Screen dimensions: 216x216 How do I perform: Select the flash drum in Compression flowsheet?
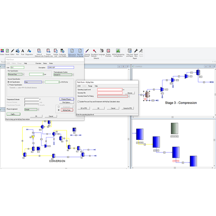pos(147,95)
